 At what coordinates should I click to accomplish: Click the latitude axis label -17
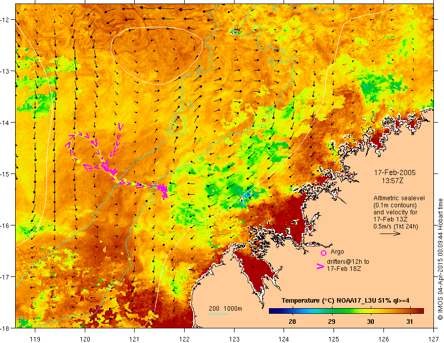(5, 276)
